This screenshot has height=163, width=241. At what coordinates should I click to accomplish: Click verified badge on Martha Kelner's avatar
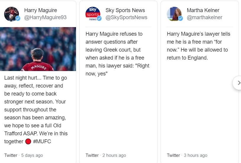(180, 19)
